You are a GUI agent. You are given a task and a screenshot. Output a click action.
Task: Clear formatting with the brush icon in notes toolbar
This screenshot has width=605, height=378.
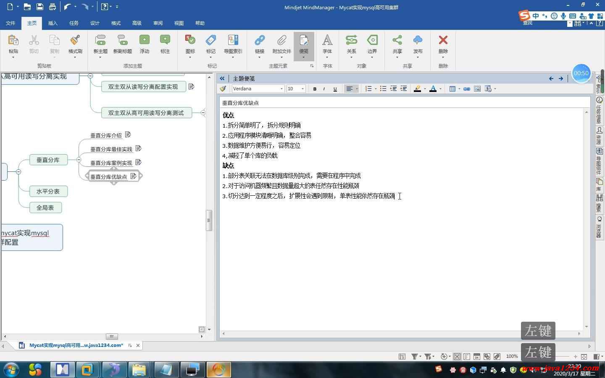tap(223, 89)
